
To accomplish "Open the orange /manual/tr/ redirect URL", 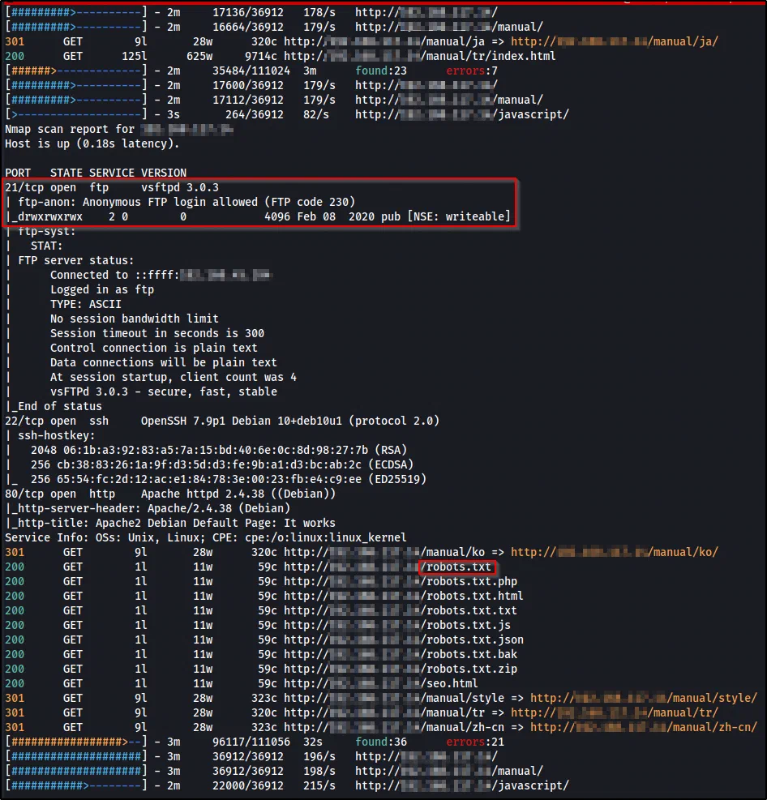I will pyautogui.click(x=615, y=712).
